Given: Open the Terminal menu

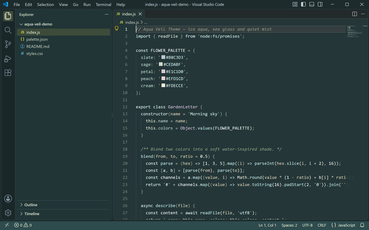Looking at the screenshot, I should point(104,5).
